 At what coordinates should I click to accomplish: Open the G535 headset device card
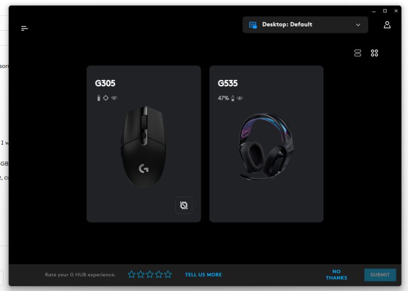pyautogui.click(x=266, y=144)
